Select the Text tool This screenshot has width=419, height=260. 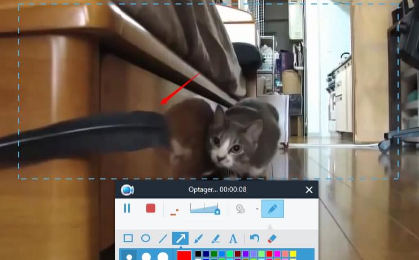tap(233, 239)
